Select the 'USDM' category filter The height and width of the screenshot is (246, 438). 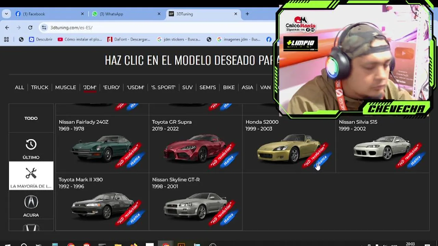tap(136, 87)
